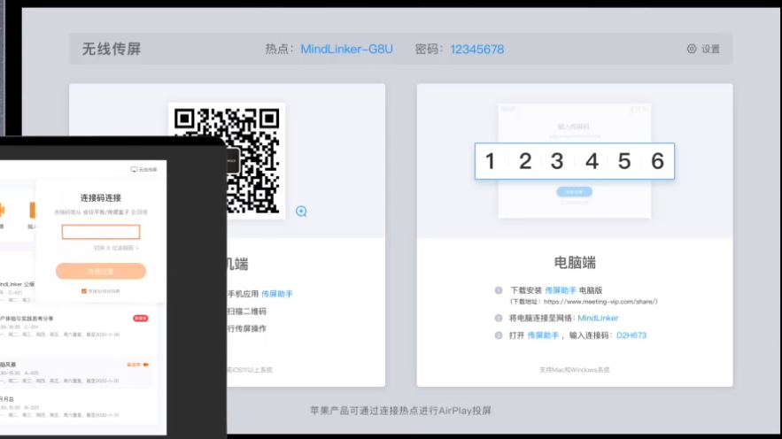Click the connection code D2H673
Viewport: 782px width, 439px height.
pos(632,335)
